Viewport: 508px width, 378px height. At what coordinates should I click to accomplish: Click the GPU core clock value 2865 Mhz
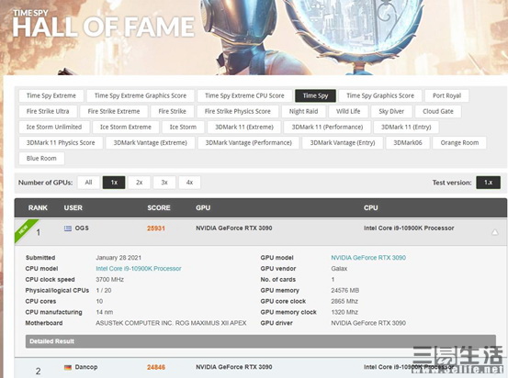[344, 301]
